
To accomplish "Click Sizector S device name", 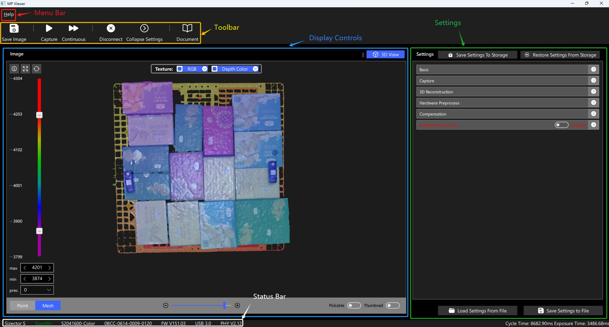I will 15,323.
